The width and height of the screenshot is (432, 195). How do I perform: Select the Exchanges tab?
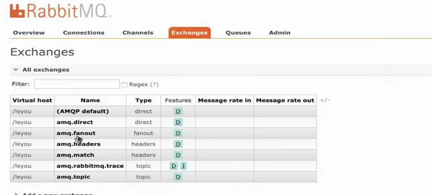(x=189, y=33)
